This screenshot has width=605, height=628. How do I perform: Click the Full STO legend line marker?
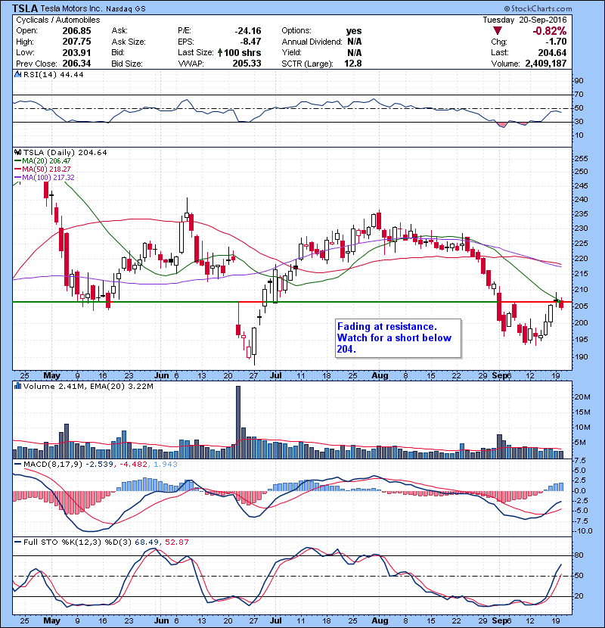click(x=17, y=543)
